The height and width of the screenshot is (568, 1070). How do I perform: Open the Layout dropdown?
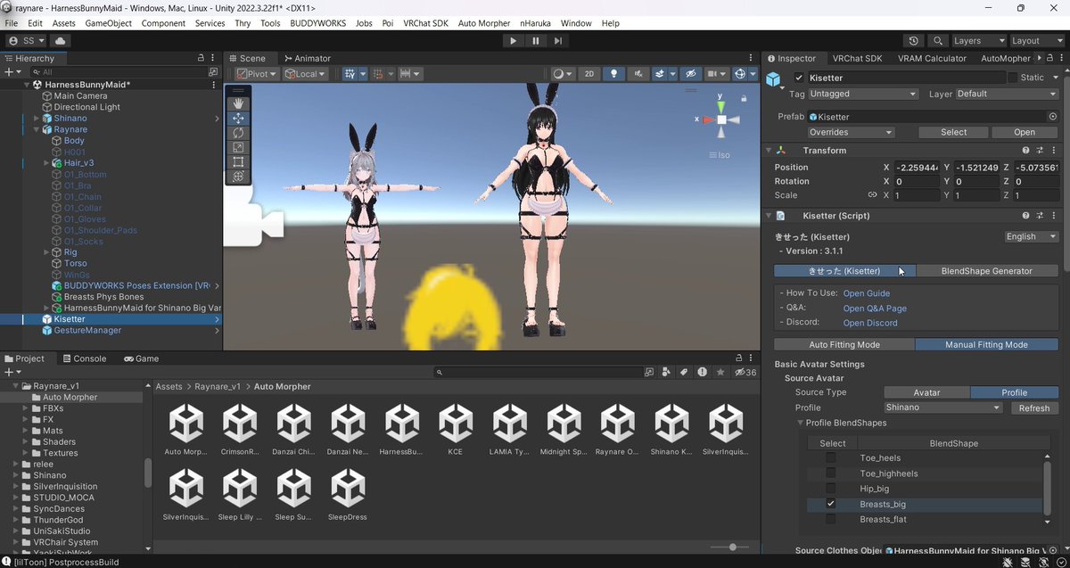[x=1036, y=40]
